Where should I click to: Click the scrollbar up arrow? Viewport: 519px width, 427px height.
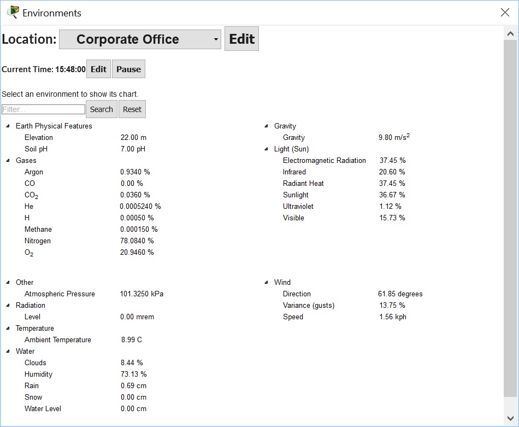pos(511,34)
